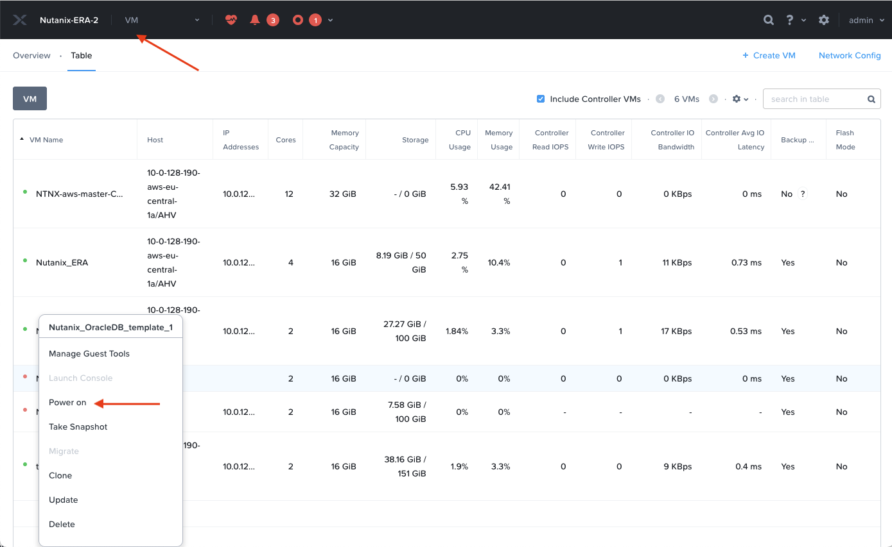892x547 pixels.
Task: Open the settings gear in top bar
Action: (x=824, y=20)
